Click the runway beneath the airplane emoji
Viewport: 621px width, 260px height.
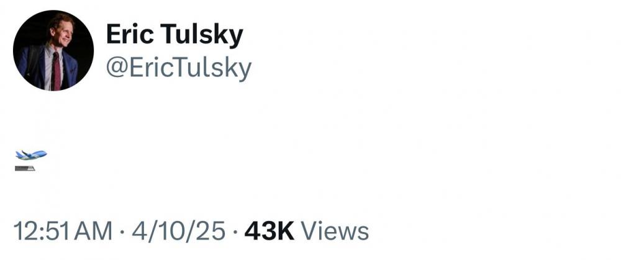pos(25,168)
